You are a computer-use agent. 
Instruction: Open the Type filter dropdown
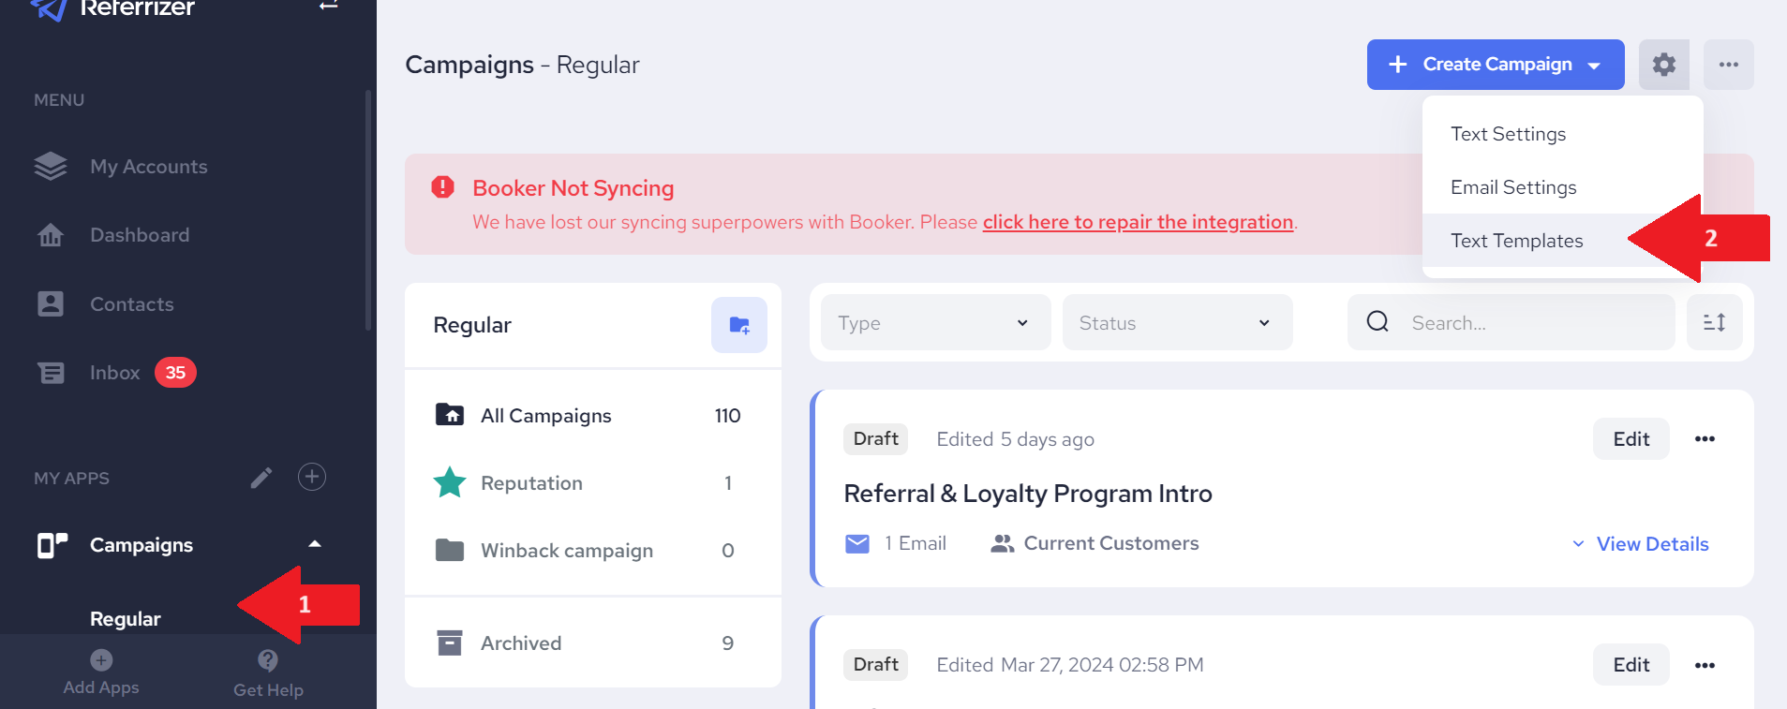point(935,322)
